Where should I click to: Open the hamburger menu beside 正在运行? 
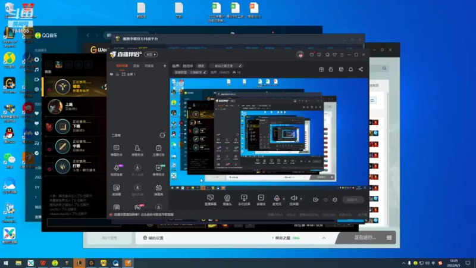(x=389, y=238)
